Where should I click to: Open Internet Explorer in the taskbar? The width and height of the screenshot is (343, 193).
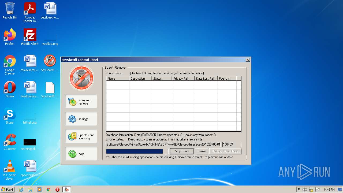coord(21,190)
